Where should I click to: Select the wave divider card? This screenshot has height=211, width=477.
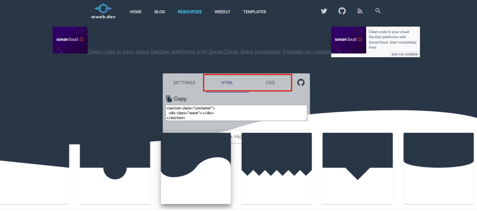[196, 168]
